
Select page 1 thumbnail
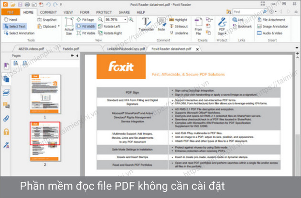point(45,94)
